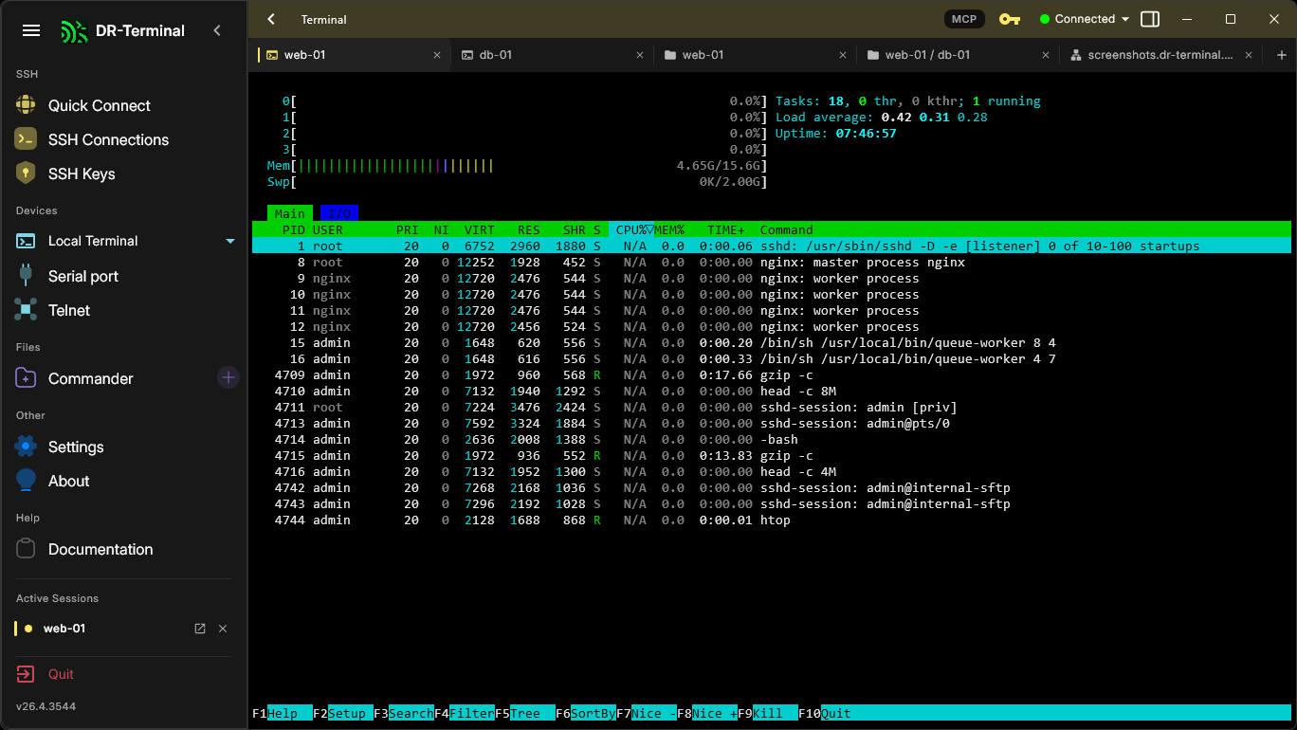The image size is (1297, 730).
Task: Select the web-01 session in Active Sessions
Action: click(x=64, y=629)
